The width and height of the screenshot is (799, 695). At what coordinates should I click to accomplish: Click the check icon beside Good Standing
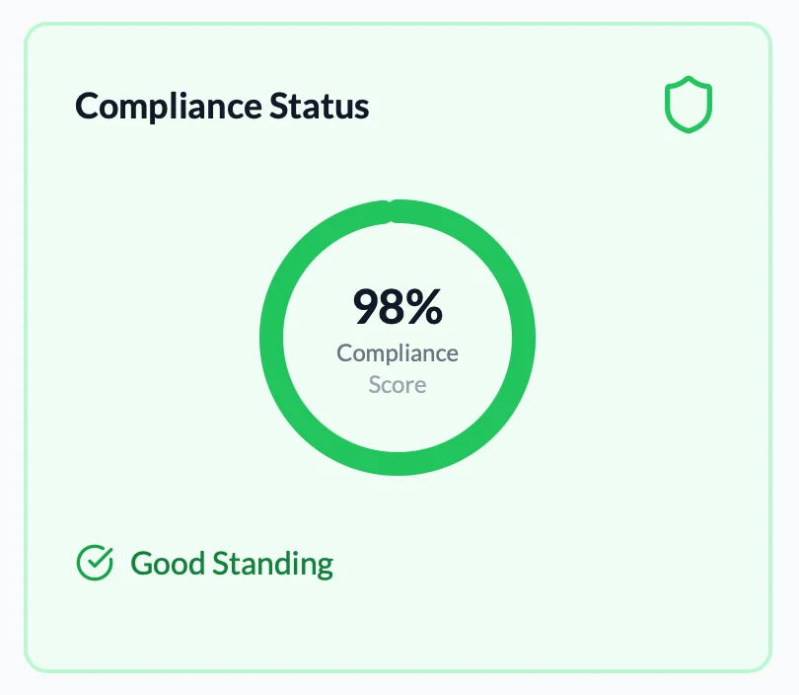pyautogui.click(x=94, y=563)
